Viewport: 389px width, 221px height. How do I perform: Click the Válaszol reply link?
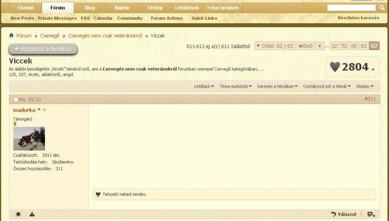pyautogui.click(x=344, y=214)
